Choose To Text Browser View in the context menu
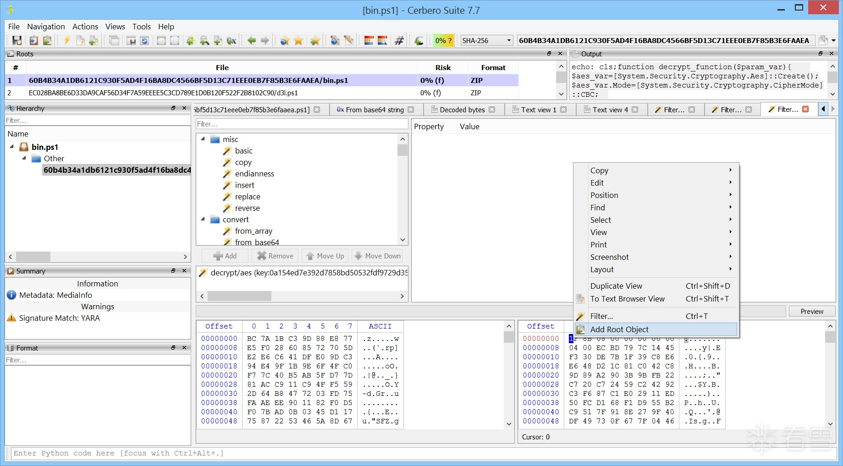Viewport: 843px width, 466px height. point(656,299)
